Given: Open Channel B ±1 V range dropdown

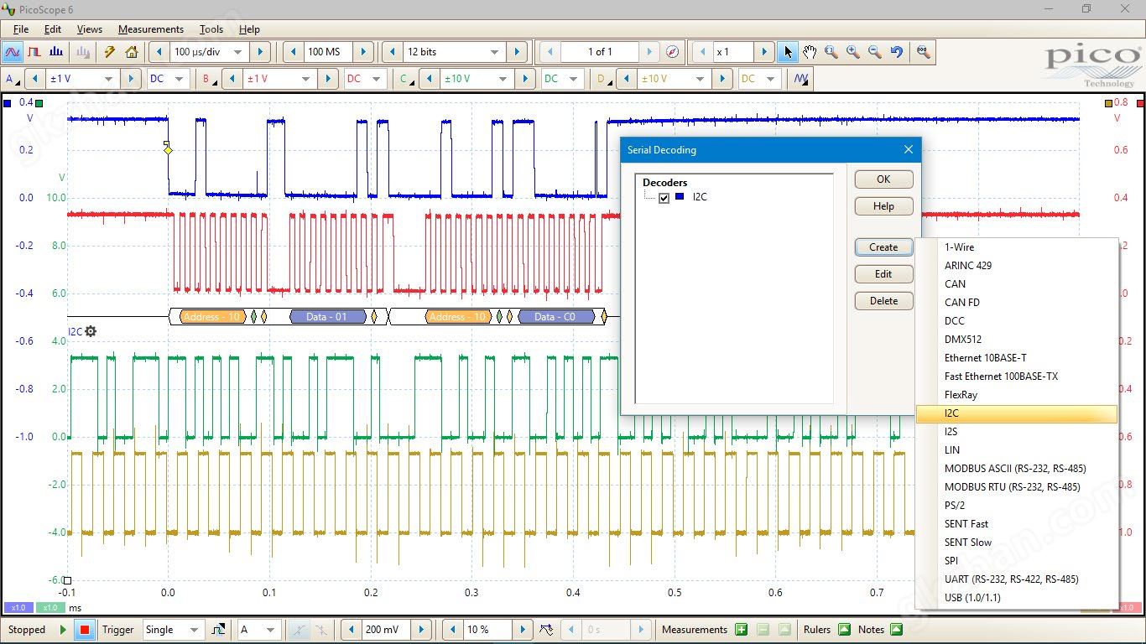Looking at the screenshot, I should [305, 79].
